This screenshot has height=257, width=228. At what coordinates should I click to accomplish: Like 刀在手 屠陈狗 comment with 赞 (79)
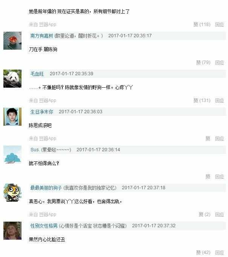click(x=203, y=62)
